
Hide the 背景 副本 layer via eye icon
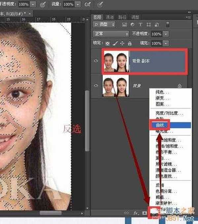tap(96, 61)
